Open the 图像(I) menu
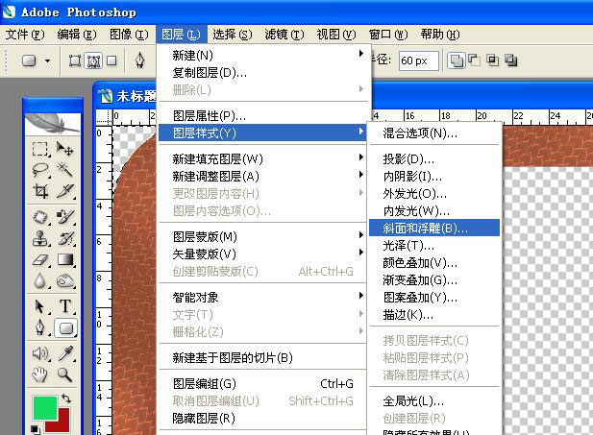This screenshot has height=435, width=593. [x=129, y=35]
